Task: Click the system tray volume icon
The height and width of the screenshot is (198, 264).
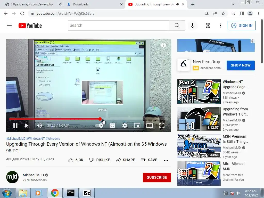Action: [238, 193]
